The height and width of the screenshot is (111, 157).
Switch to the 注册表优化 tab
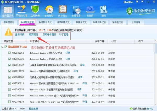click(118, 22)
